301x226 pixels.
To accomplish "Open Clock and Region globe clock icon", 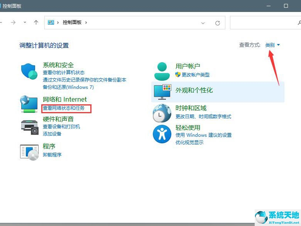I will (162, 113).
